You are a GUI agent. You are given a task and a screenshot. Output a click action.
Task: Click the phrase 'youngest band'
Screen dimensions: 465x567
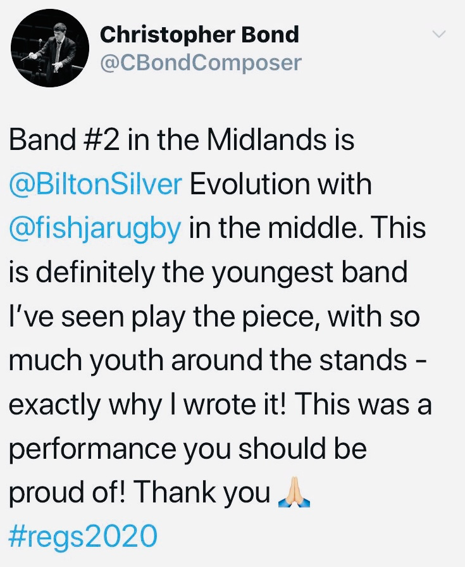(x=309, y=273)
